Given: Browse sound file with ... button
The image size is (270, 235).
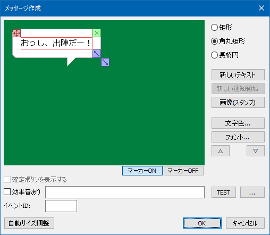Looking at the screenshot, I should [252, 192].
